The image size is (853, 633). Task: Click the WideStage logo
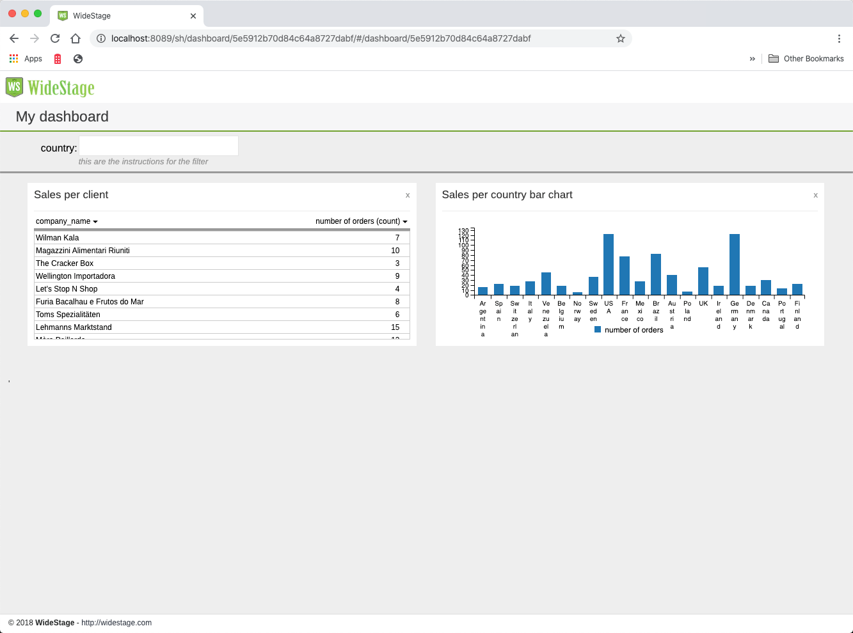(50, 87)
